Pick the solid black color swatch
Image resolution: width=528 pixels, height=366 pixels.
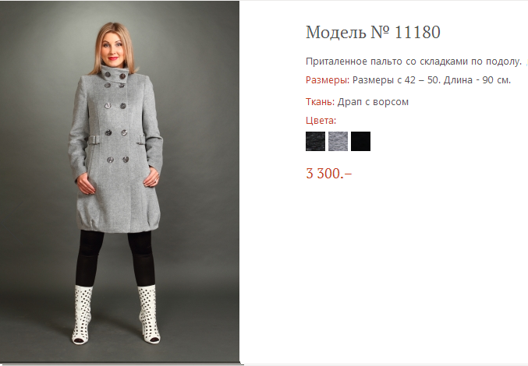pos(360,141)
